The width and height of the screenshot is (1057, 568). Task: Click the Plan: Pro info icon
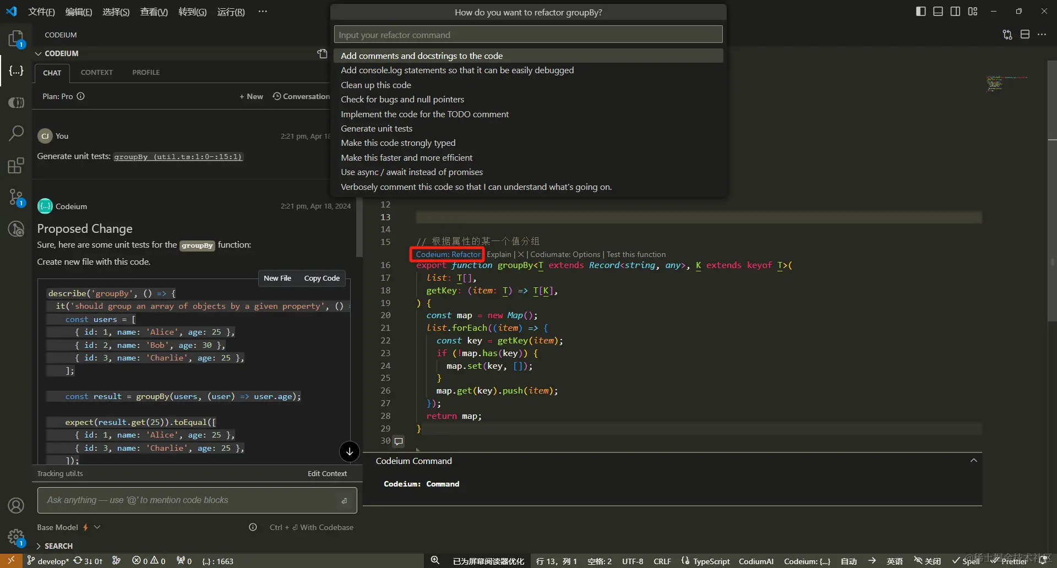click(80, 96)
